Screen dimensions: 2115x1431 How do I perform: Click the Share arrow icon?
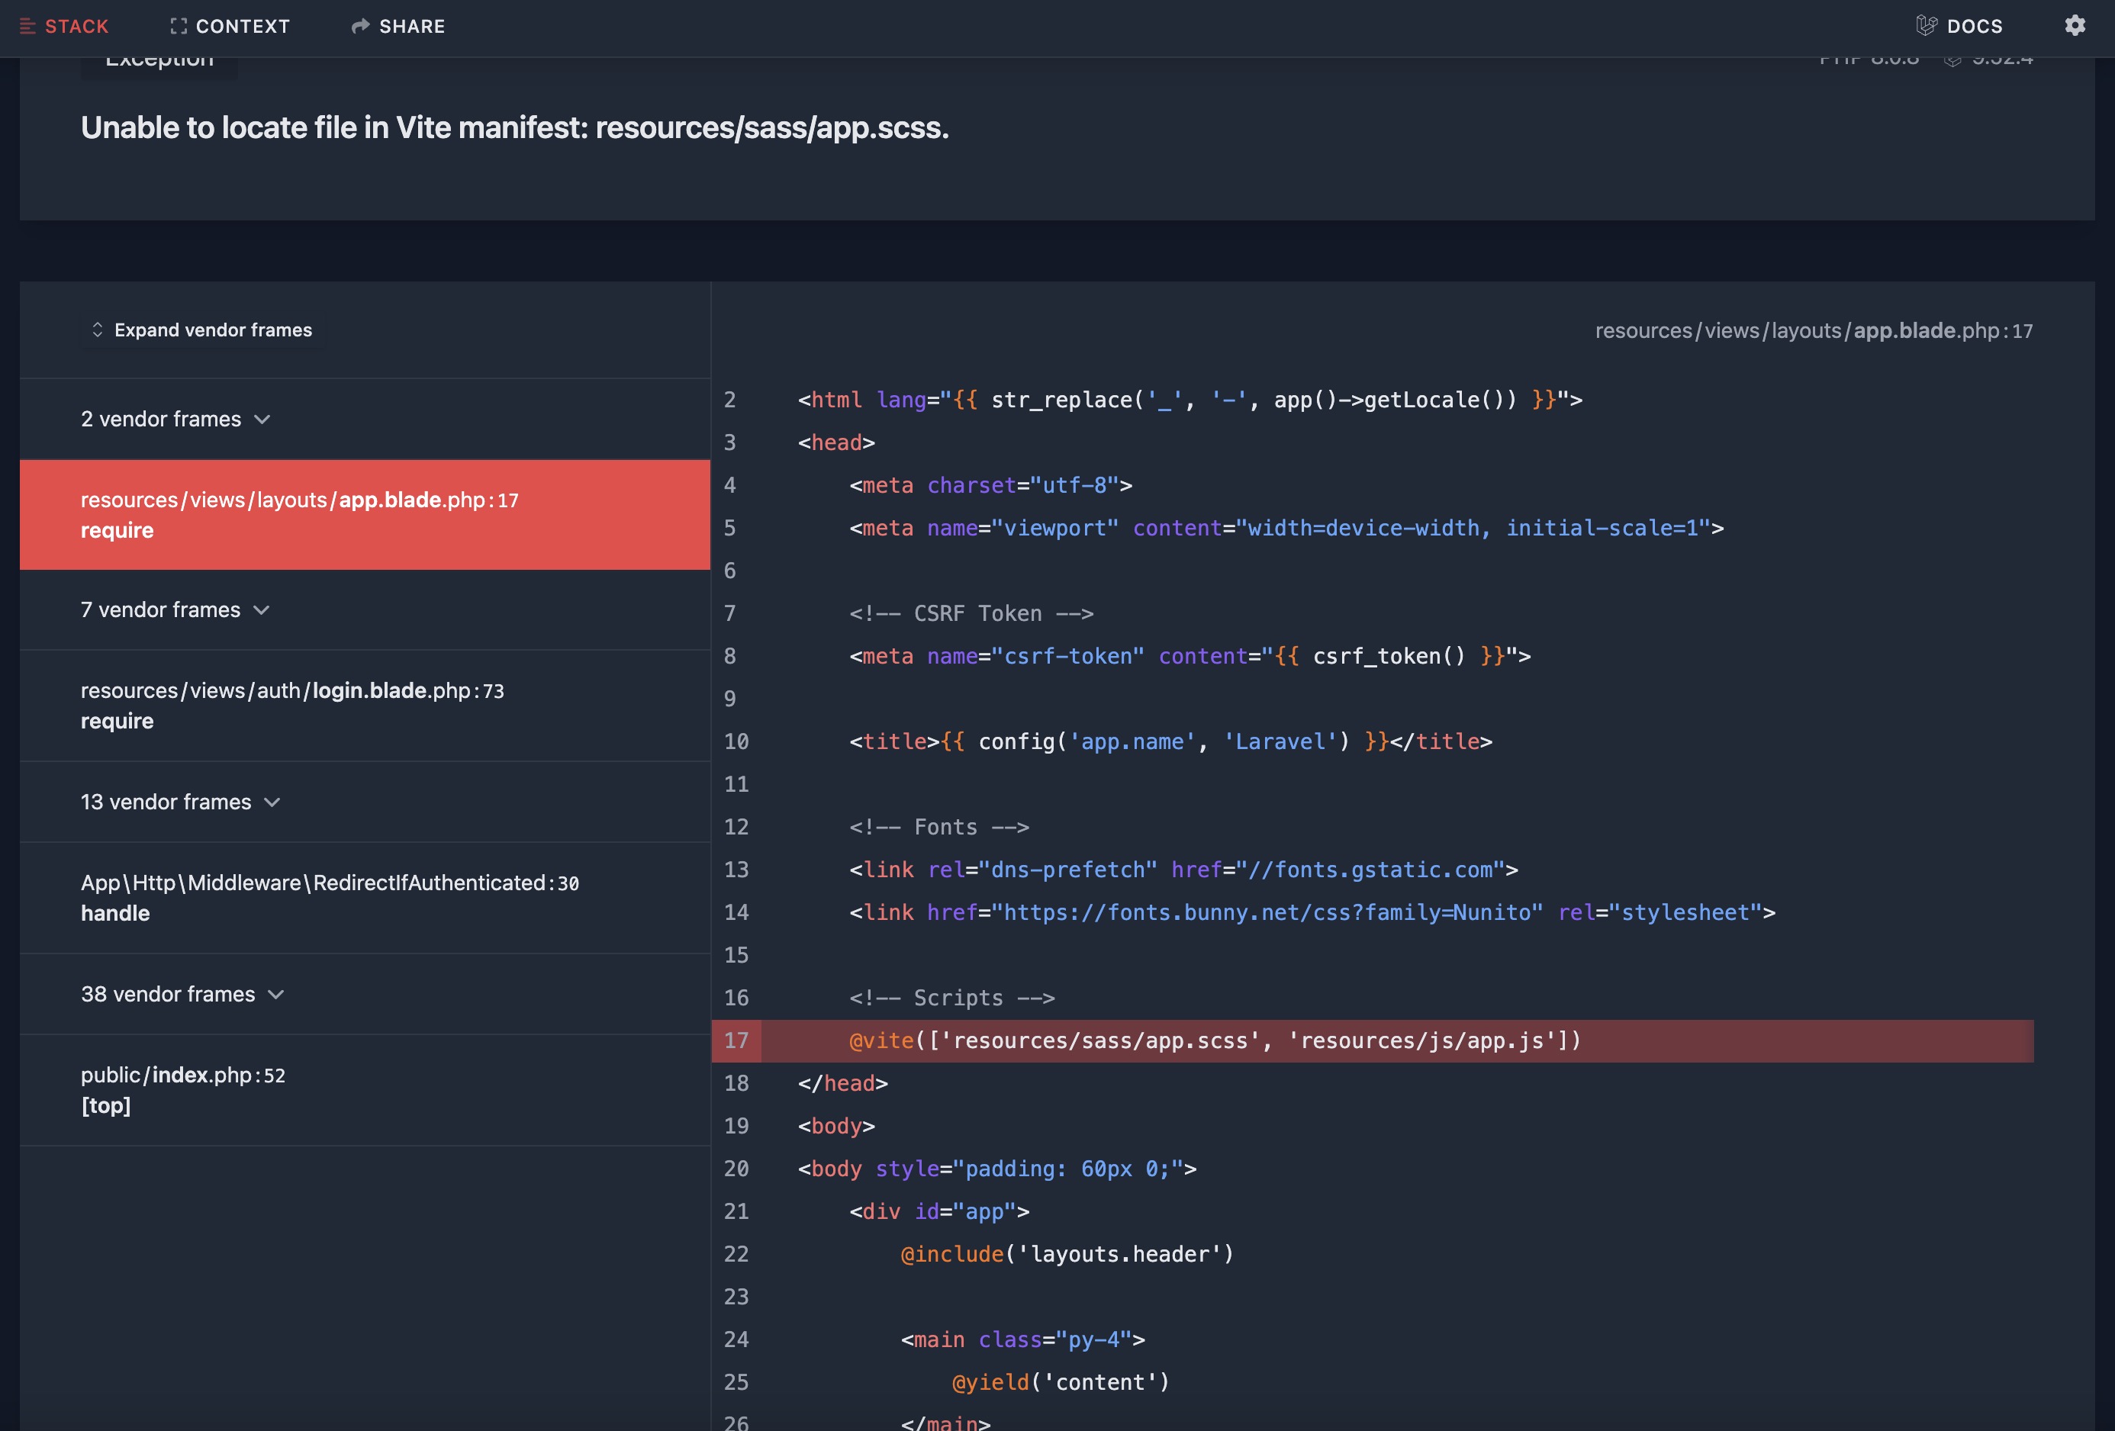click(360, 27)
